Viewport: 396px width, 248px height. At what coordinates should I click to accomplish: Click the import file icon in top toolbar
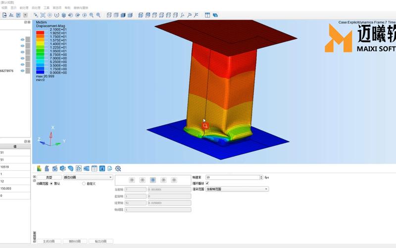tap(4, 15)
